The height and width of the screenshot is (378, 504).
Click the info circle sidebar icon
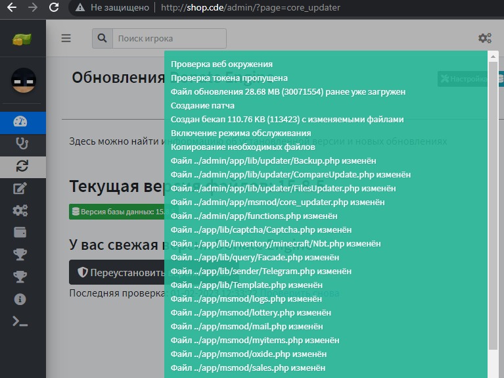20,299
